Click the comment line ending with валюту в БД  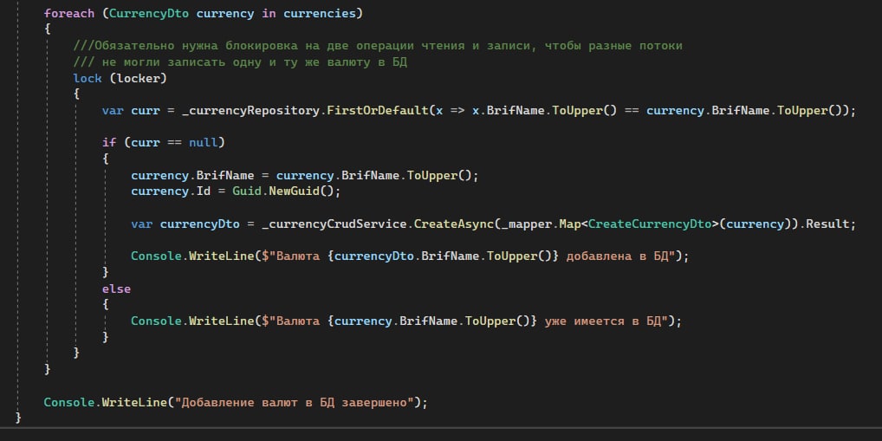[240, 62]
